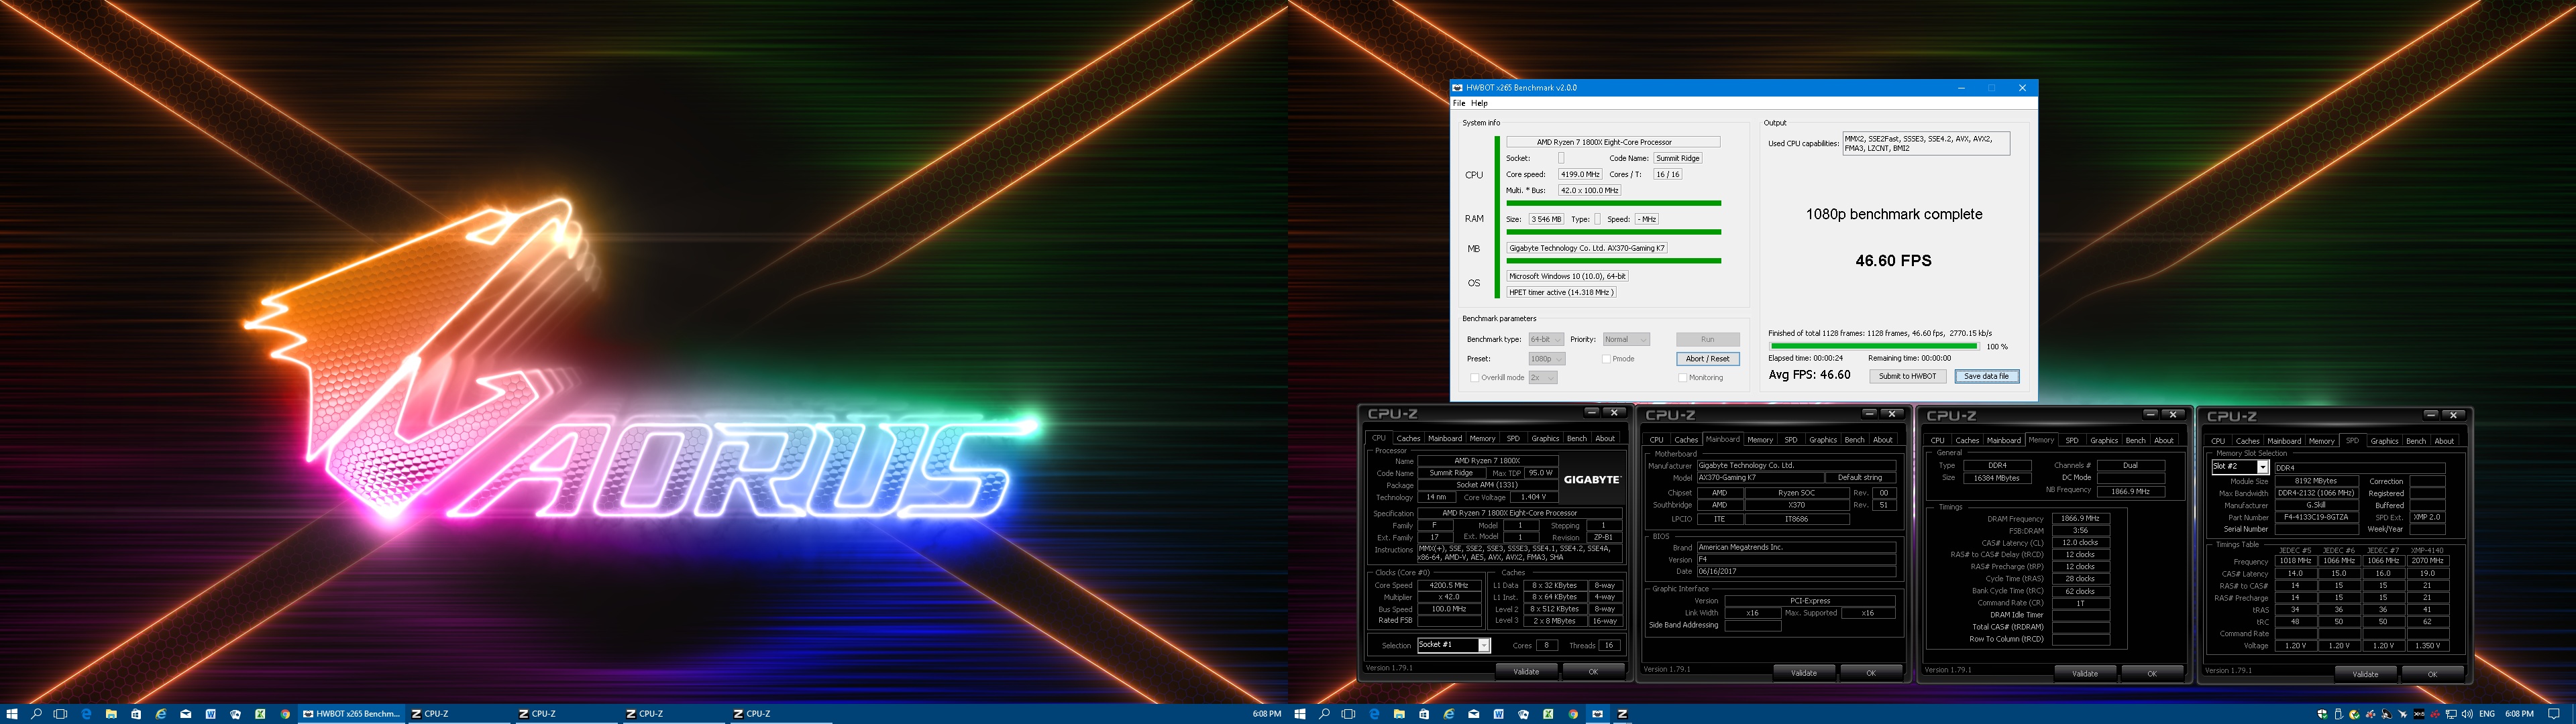Open the volume speaker tray icon
This screenshot has width=2576, height=724.
pos(2467,714)
